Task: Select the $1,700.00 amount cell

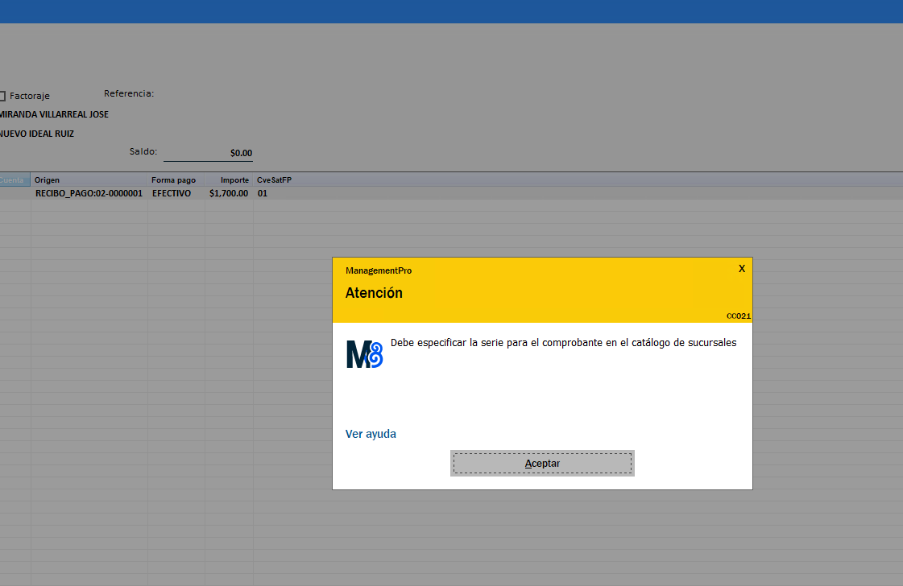Action: (229, 194)
